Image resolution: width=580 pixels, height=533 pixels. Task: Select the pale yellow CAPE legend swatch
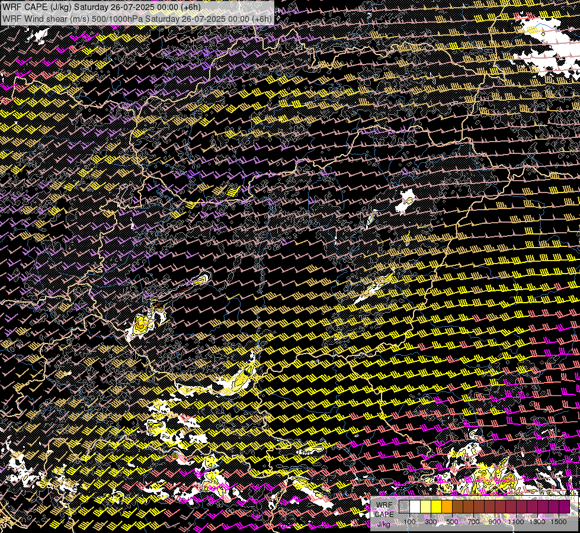tap(426, 506)
